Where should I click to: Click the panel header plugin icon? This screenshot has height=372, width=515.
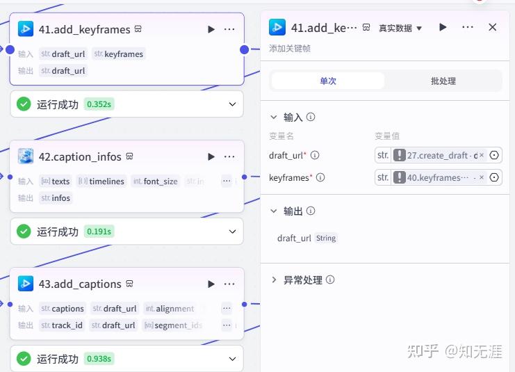click(x=277, y=27)
